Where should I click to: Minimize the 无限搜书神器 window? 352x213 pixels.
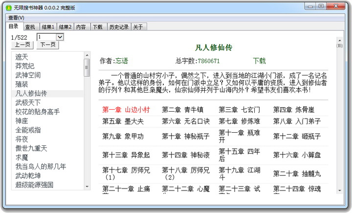(x=310, y=6)
